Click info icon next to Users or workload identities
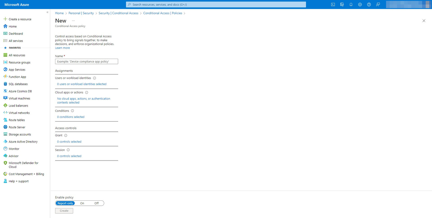 [95, 78]
